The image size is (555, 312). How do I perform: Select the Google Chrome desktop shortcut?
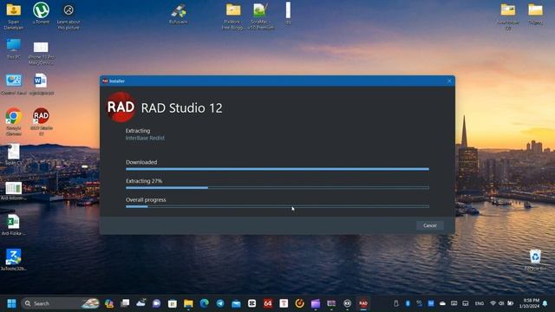[14, 121]
